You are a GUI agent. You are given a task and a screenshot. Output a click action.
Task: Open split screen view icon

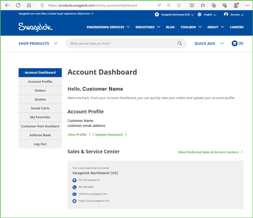(192, 5)
